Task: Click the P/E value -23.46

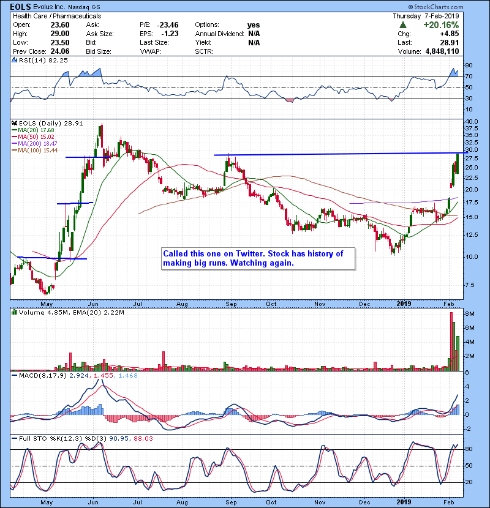Action: pos(168,25)
